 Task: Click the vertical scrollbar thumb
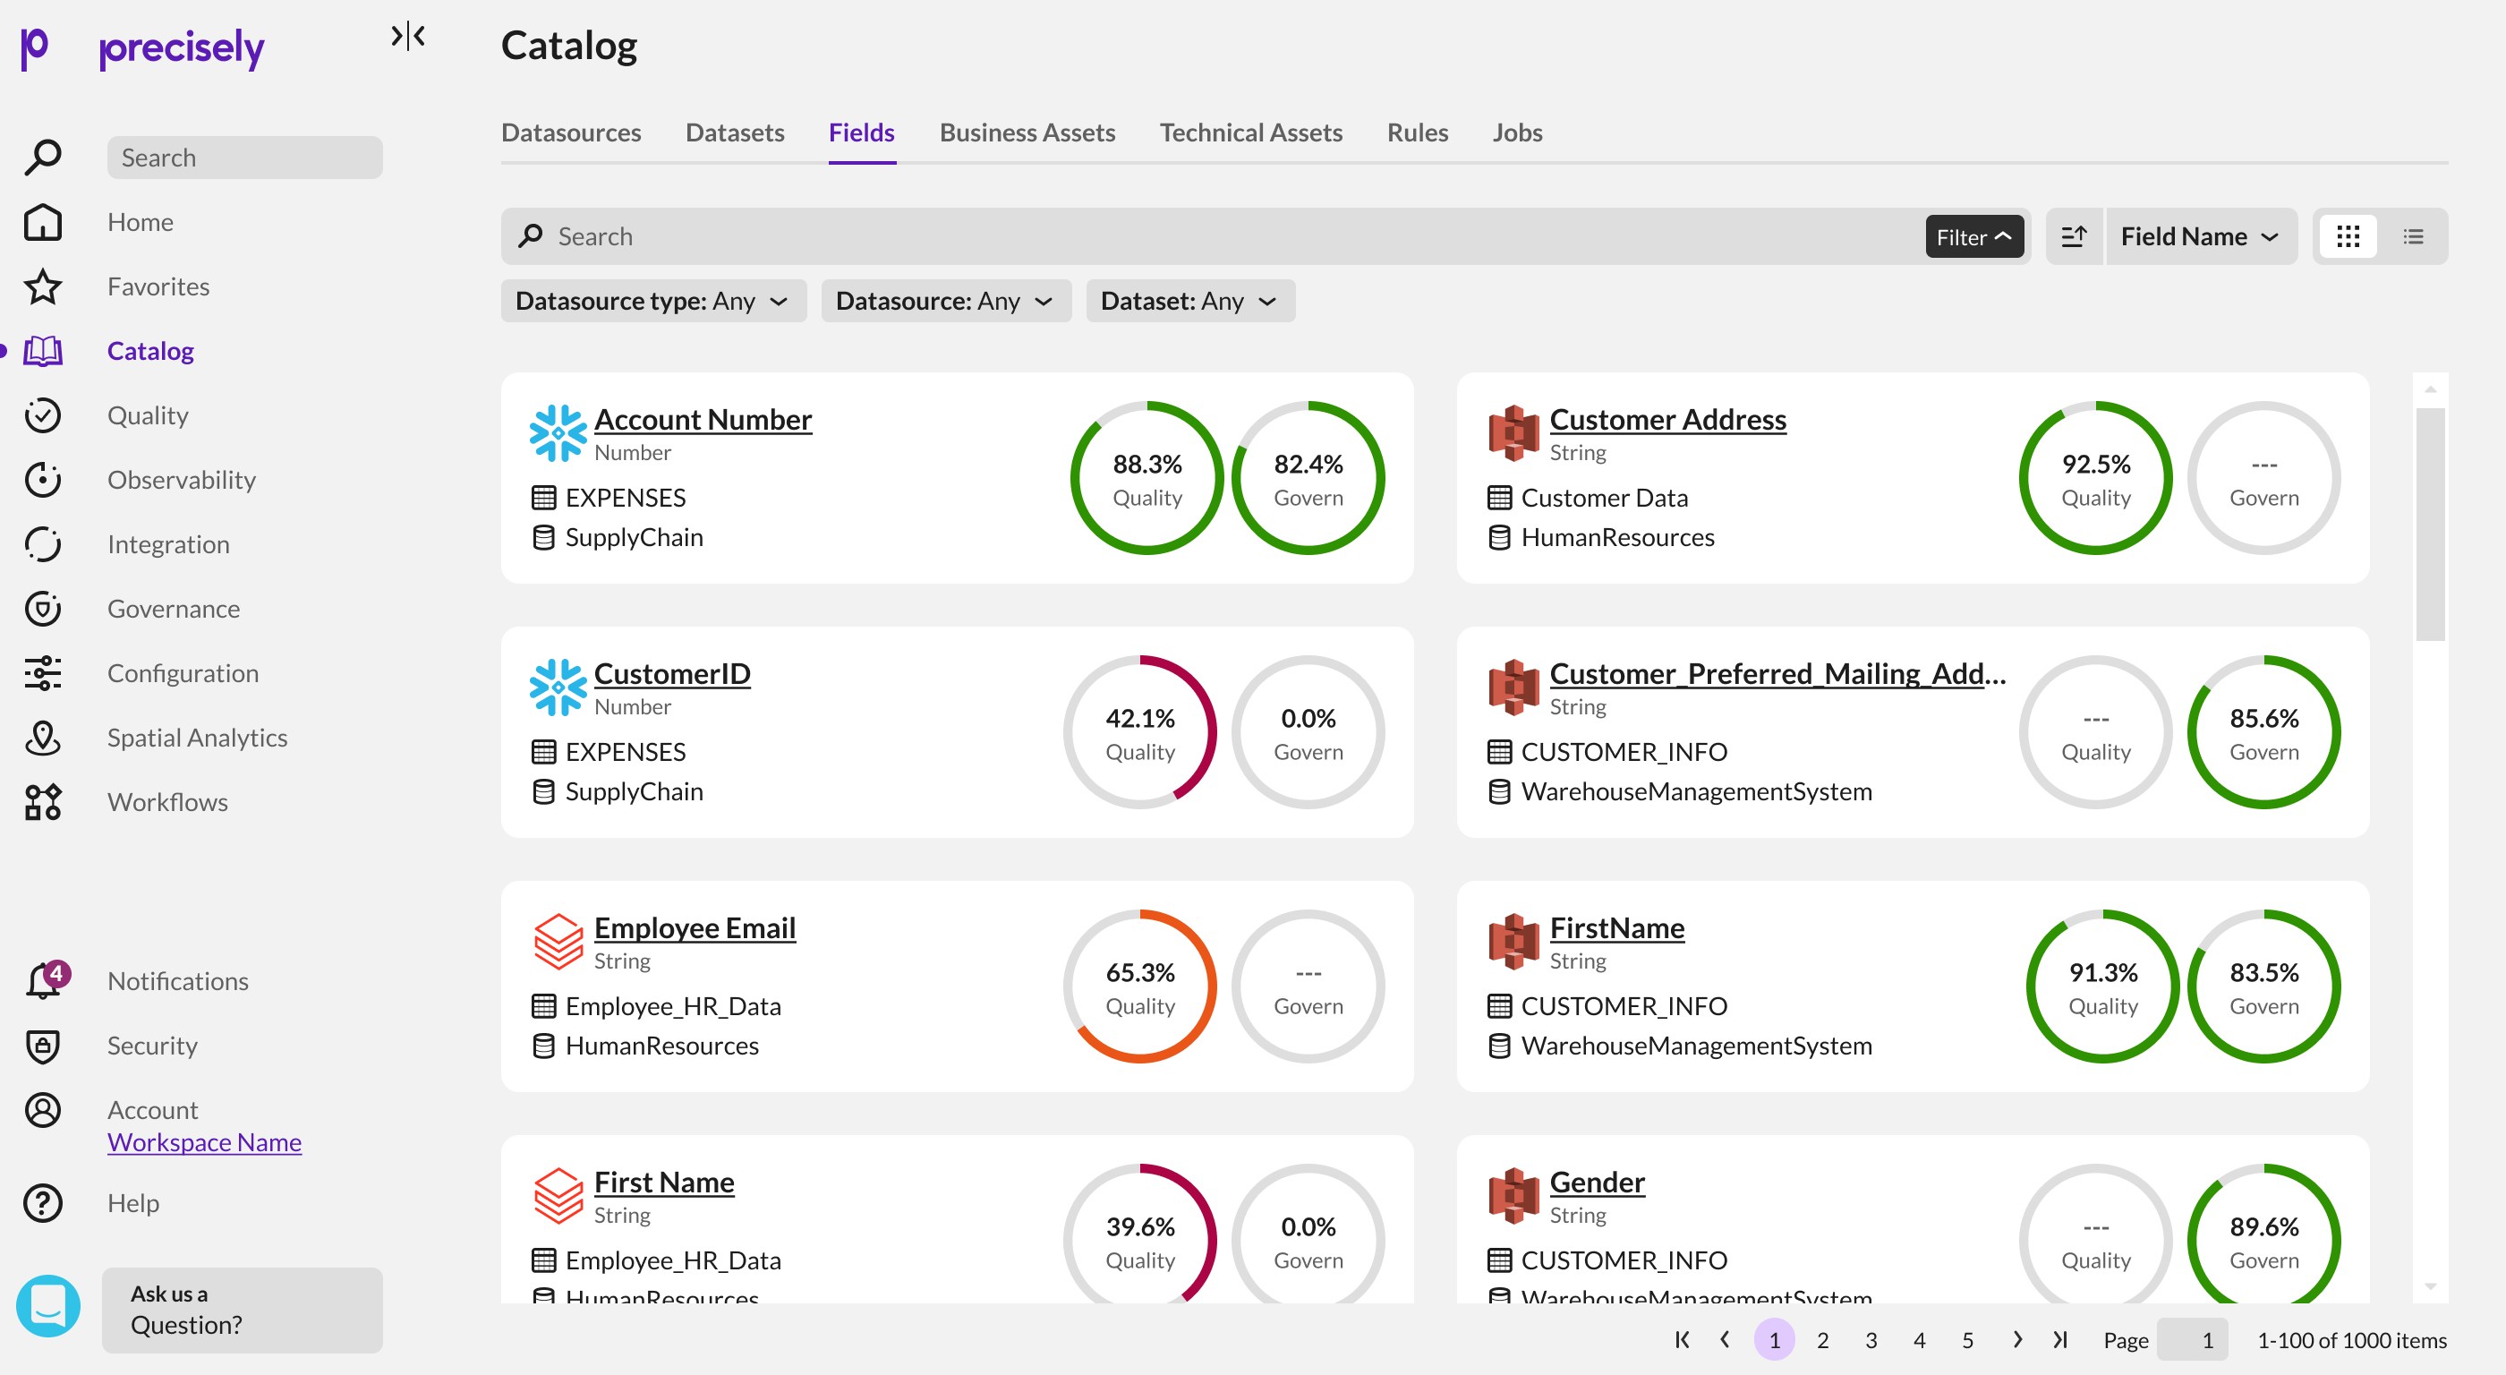click(x=2429, y=524)
